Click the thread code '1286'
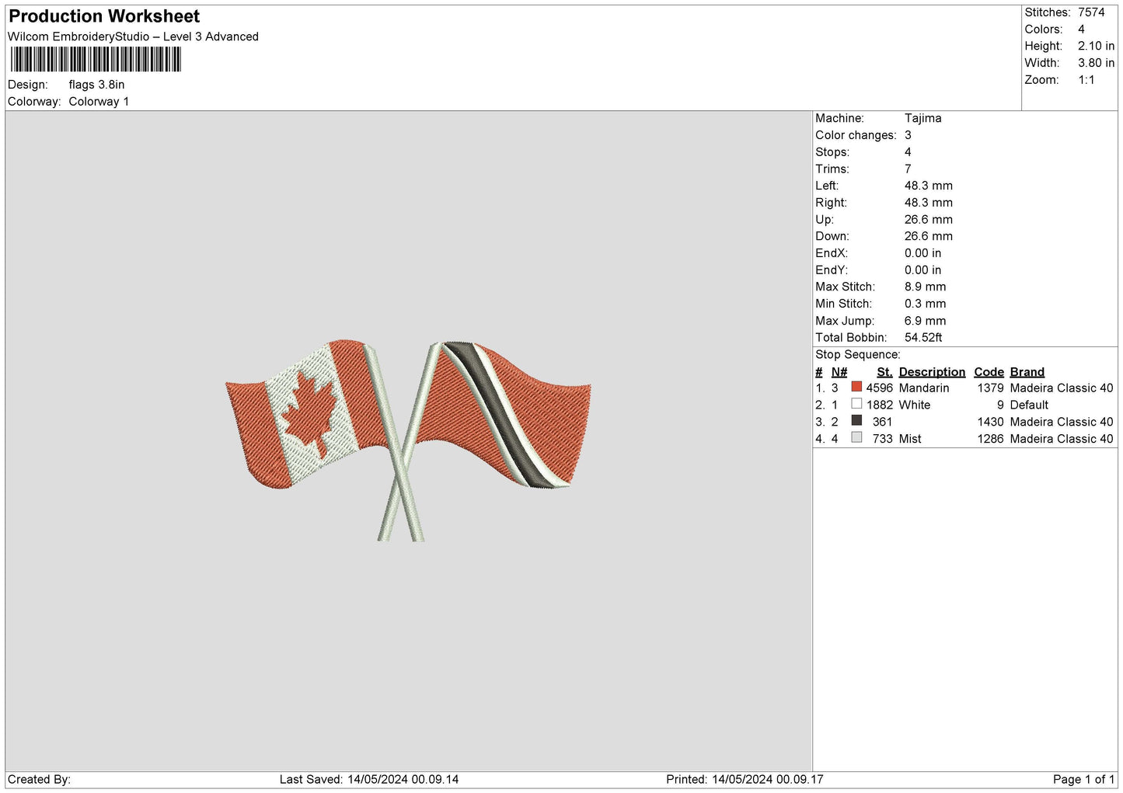This screenshot has height=793, width=1123. click(x=990, y=439)
